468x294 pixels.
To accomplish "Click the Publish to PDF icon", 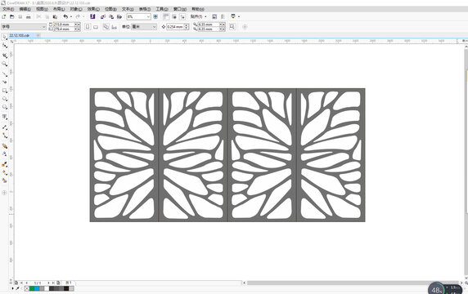I will [x=119, y=16].
